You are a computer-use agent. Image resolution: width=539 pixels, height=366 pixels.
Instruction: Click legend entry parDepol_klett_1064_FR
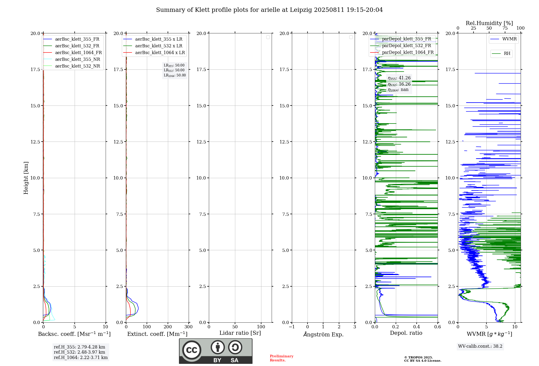[408, 52]
